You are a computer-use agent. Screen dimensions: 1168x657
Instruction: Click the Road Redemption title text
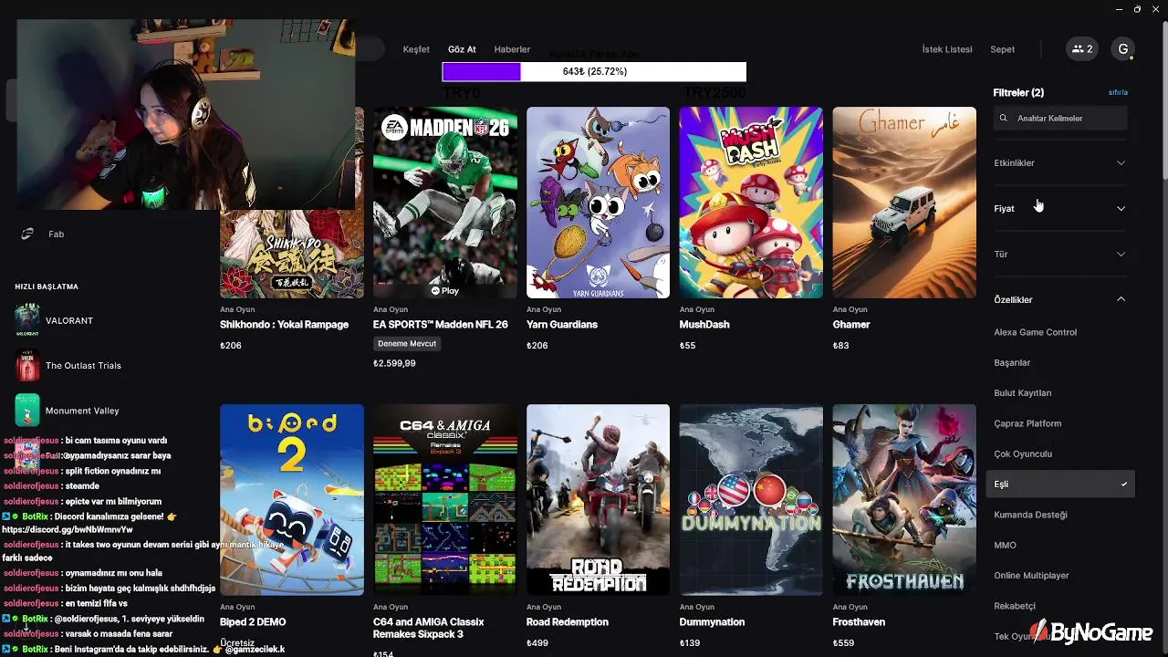pos(568,622)
